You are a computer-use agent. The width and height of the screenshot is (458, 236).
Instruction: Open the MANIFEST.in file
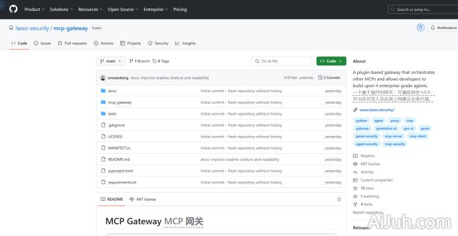coord(119,148)
